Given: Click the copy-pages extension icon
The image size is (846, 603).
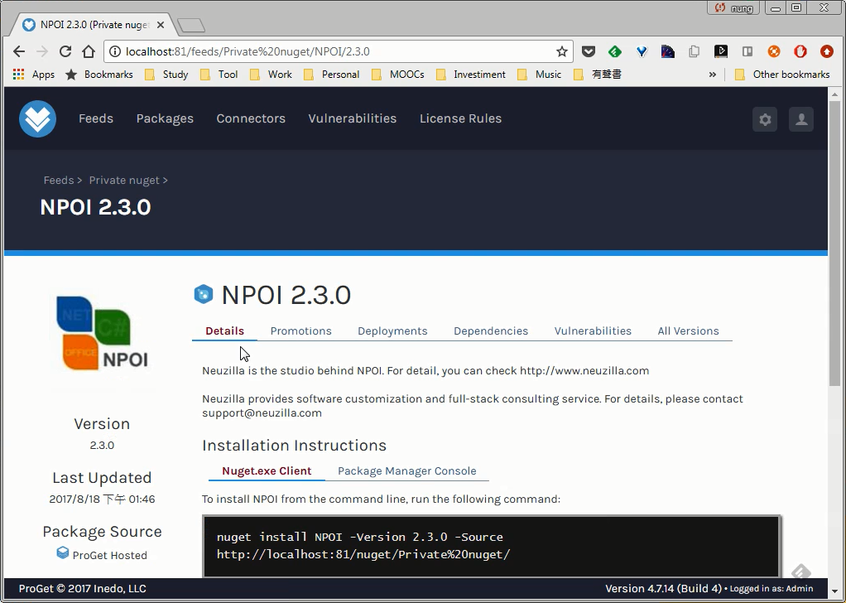Looking at the screenshot, I should pos(695,51).
